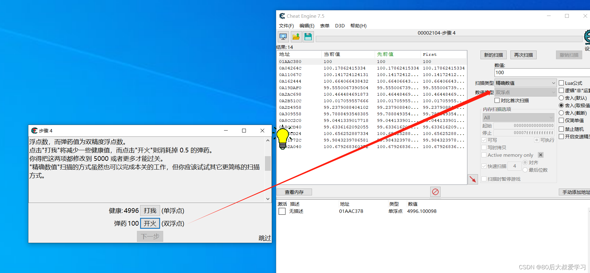Click the X icon beside Active memory only

(x=541, y=155)
